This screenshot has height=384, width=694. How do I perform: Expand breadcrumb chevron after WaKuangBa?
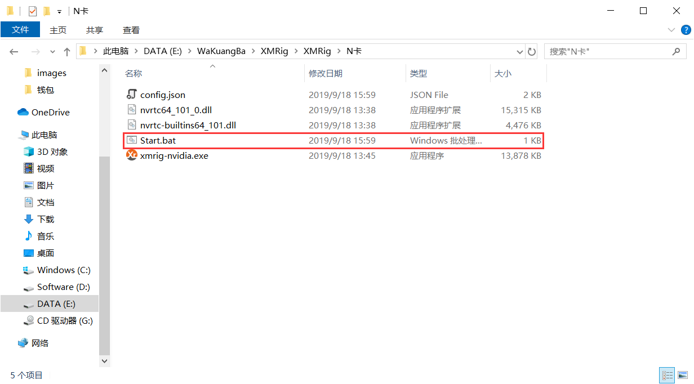point(253,51)
